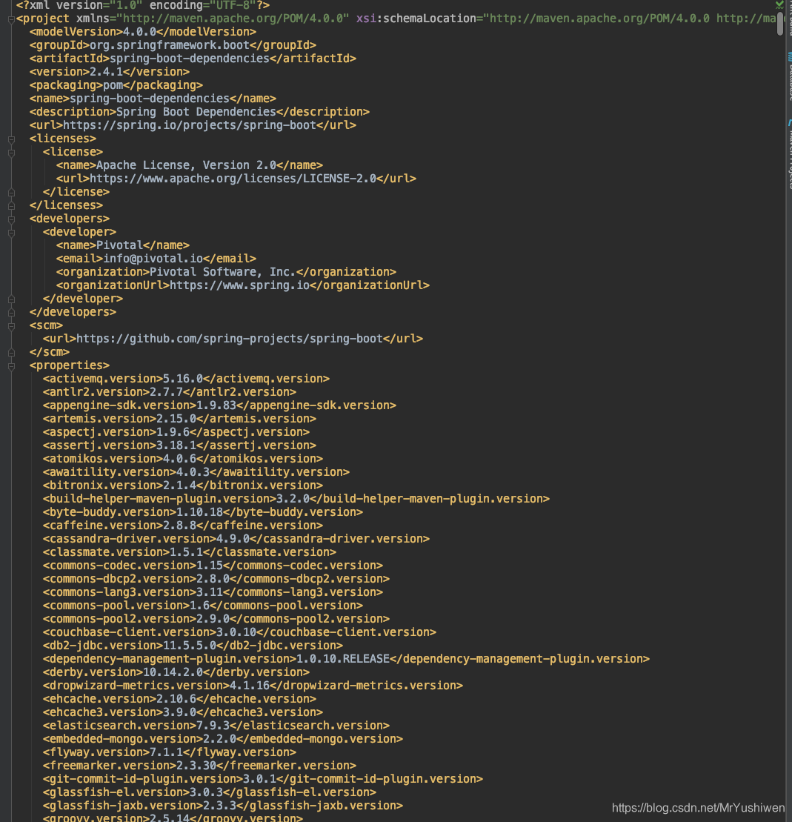Viewport: 792px width, 822px height.
Task: Click description Spring Boot Dependencies line
Action: click(x=200, y=112)
